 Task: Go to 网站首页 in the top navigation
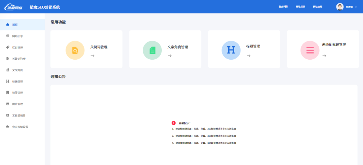click(x=300, y=7)
